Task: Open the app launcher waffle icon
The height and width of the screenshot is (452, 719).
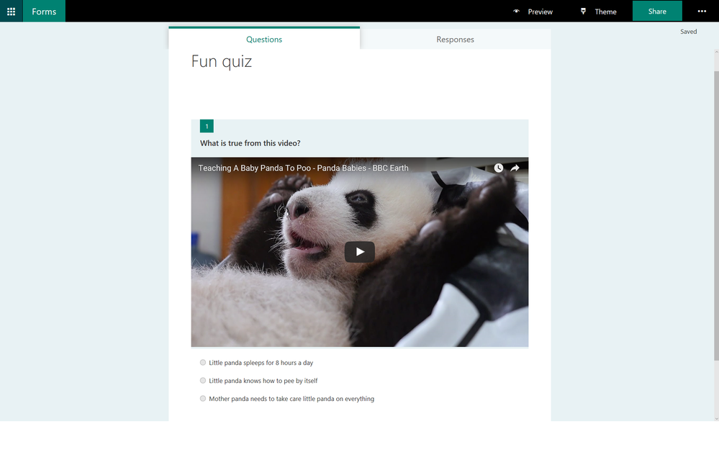Action: click(11, 12)
